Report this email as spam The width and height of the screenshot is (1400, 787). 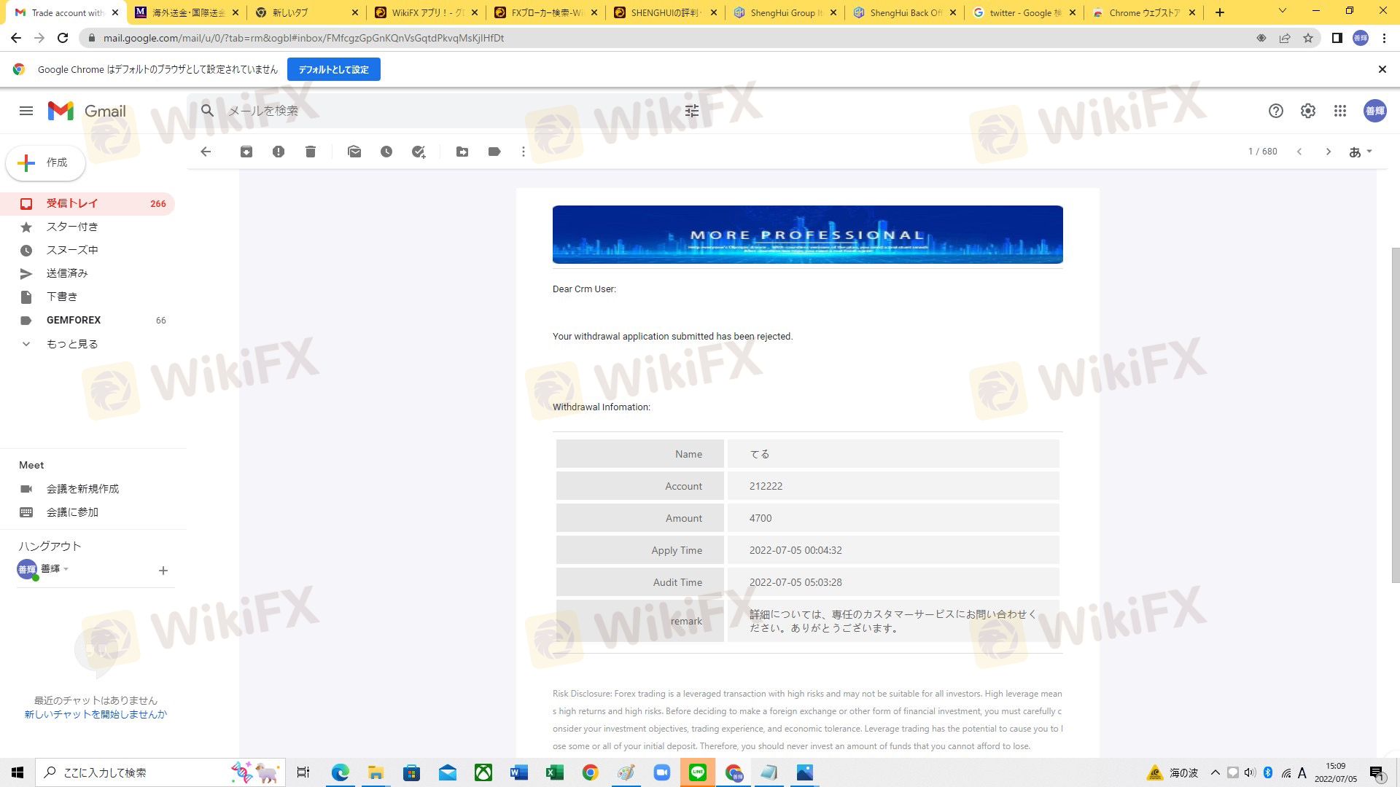[x=279, y=152]
